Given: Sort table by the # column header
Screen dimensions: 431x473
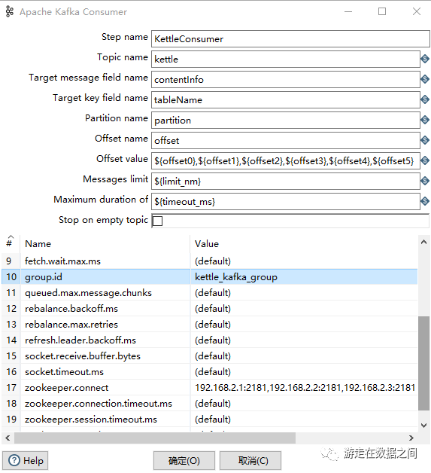Looking at the screenshot, I should pos(10,243).
